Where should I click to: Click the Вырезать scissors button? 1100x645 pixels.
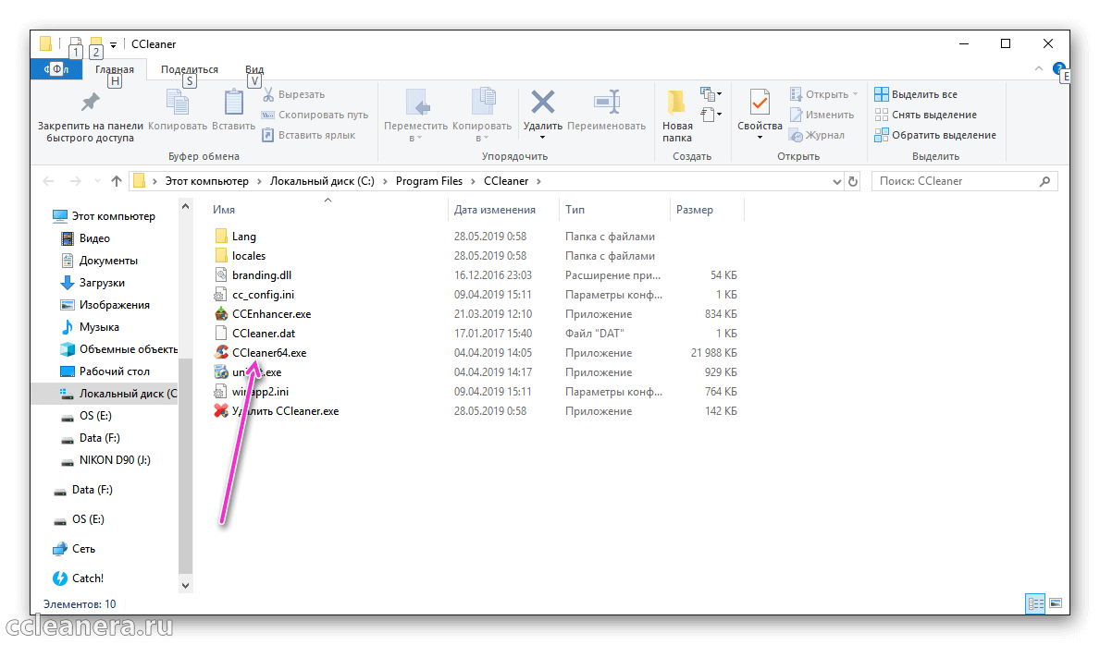(x=293, y=94)
